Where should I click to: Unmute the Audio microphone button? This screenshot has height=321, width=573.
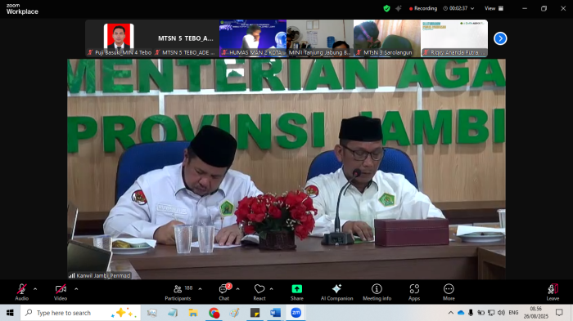(x=22, y=292)
